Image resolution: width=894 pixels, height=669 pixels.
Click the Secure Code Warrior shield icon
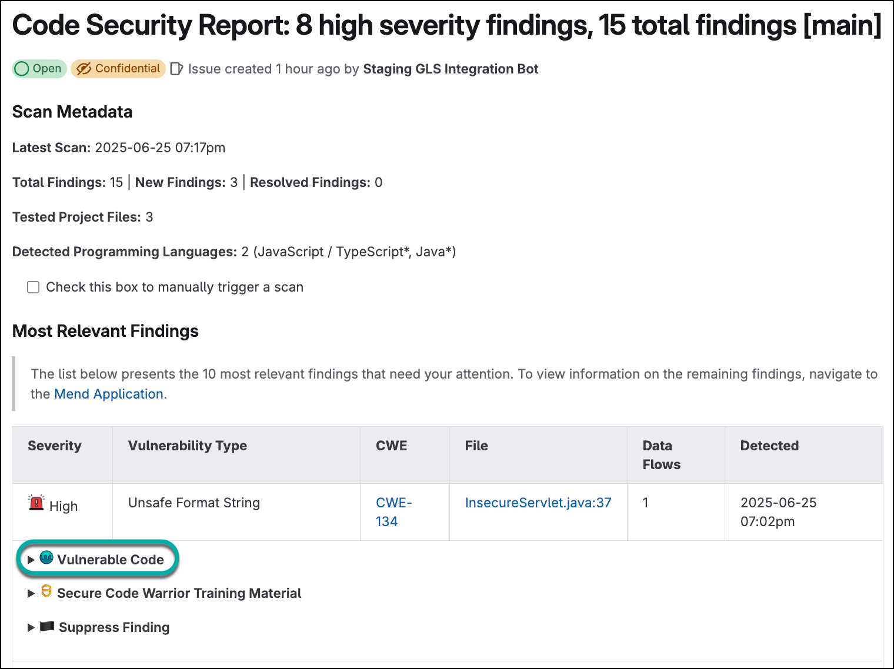coord(46,591)
